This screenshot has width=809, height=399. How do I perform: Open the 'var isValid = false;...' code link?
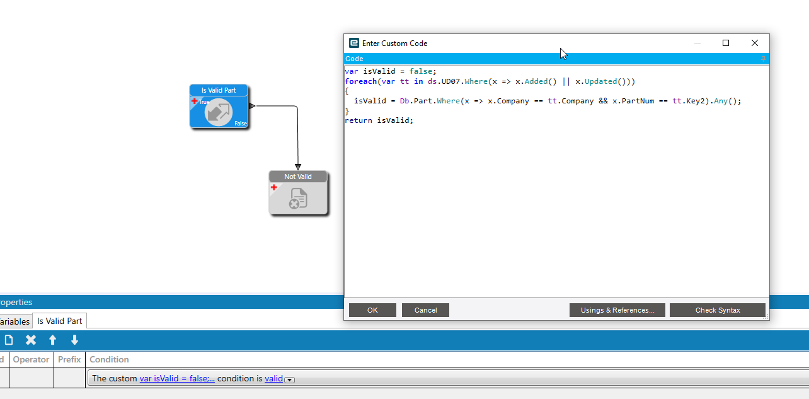(177, 379)
